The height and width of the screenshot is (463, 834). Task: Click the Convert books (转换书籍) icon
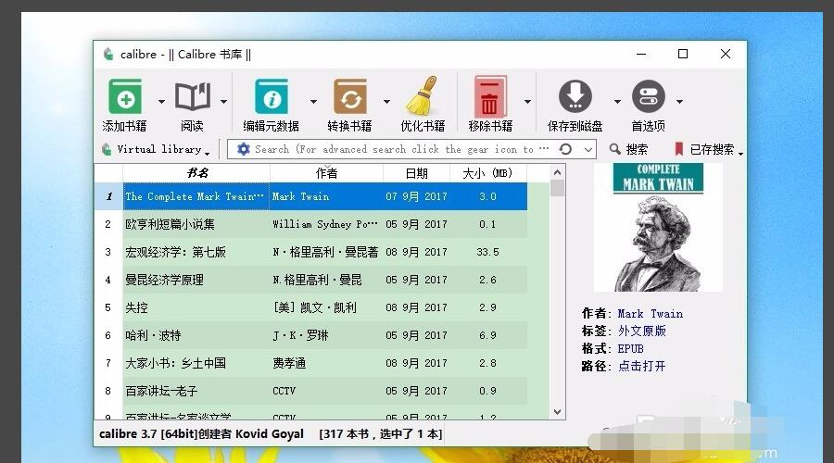click(x=349, y=96)
